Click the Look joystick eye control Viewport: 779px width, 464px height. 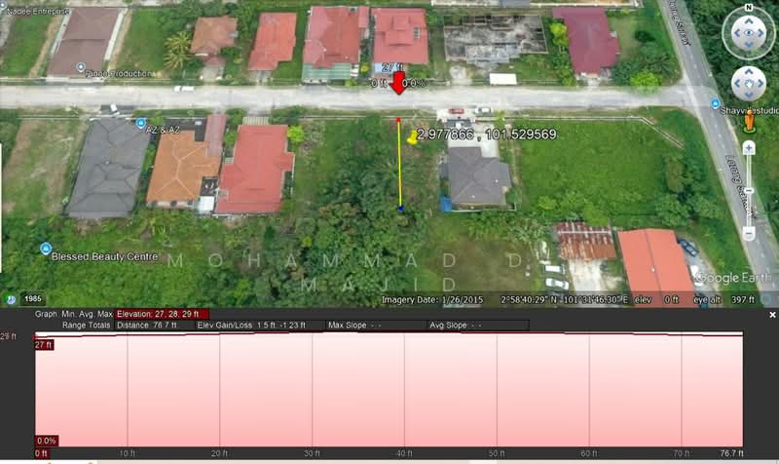748,31
